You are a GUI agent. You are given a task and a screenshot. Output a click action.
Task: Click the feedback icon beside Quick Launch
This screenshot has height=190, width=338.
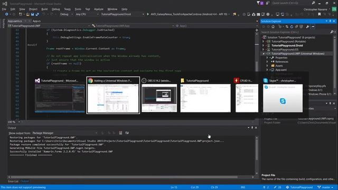click(268, 3)
